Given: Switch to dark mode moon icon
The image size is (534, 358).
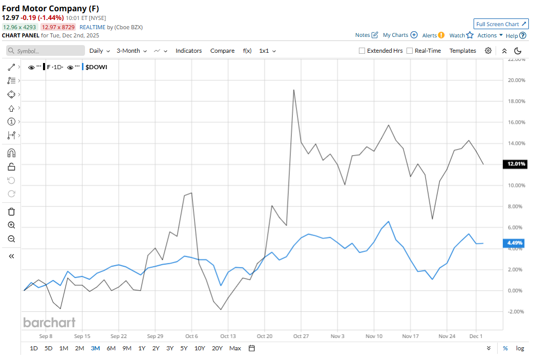Looking at the screenshot, I should pos(518,51).
